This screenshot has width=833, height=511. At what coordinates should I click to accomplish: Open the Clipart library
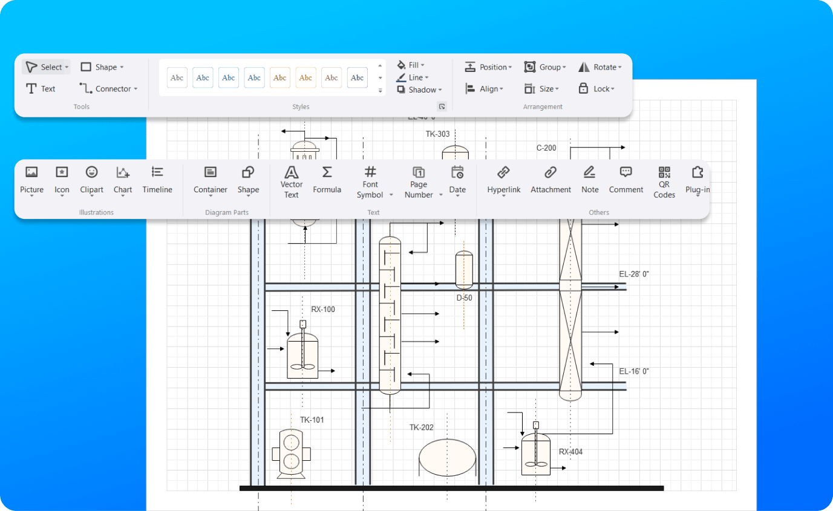pyautogui.click(x=91, y=179)
